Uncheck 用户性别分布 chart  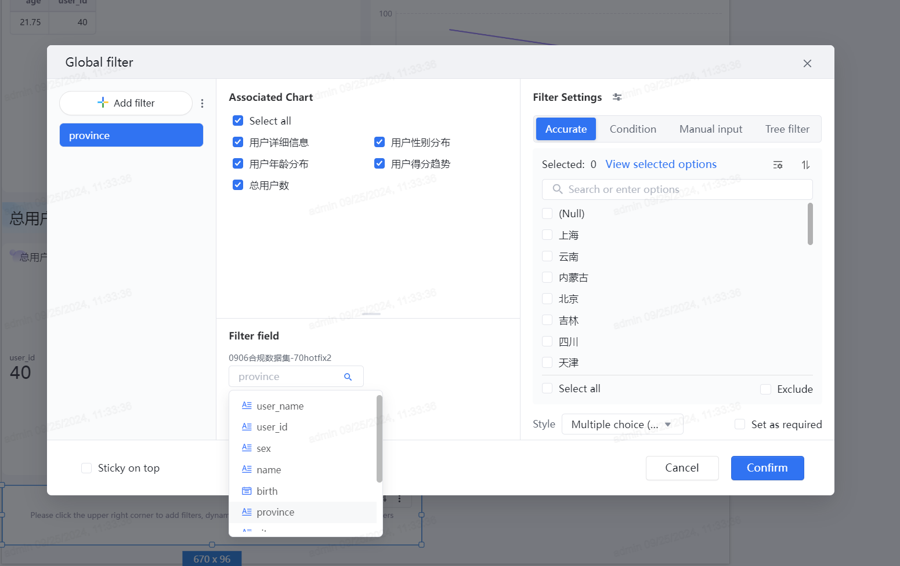[x=379, y=142]
